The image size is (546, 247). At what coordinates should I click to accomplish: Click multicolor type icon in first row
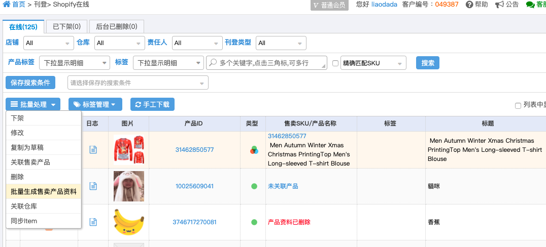(x=254, y=150)
